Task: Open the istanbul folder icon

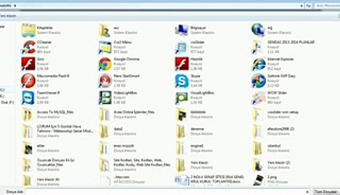Action: pyautogui.click(x=257, y=148)
